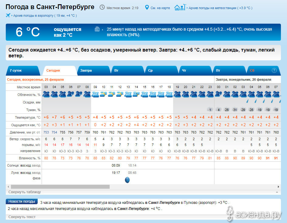Switch to the Ср tab
Viewport: 287px width, 223px height.
(x=161, y=71)
